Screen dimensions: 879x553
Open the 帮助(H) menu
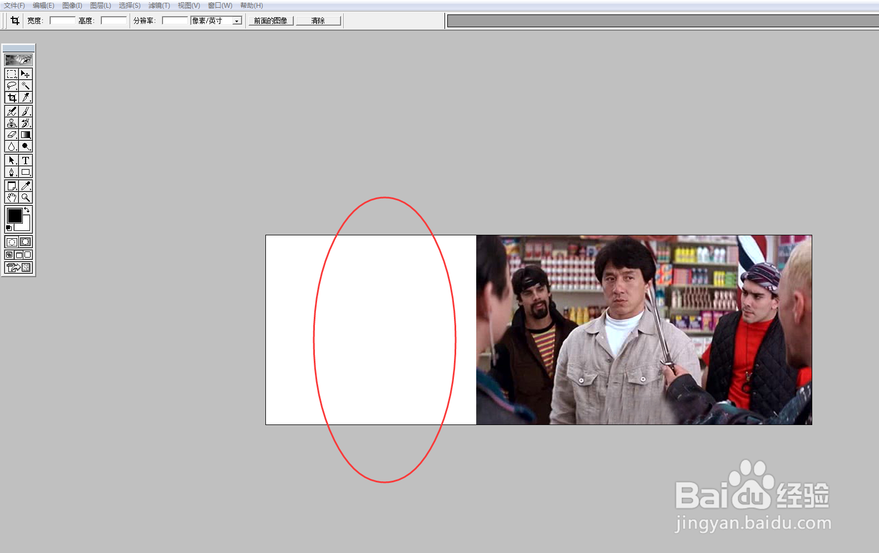[x=251, y=6]
